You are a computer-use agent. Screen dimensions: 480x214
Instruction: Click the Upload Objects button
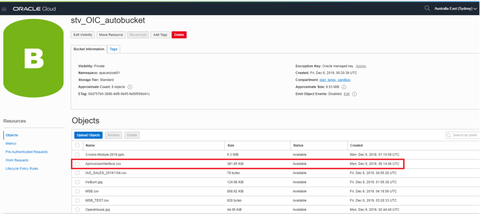click(x=88, y=135)
